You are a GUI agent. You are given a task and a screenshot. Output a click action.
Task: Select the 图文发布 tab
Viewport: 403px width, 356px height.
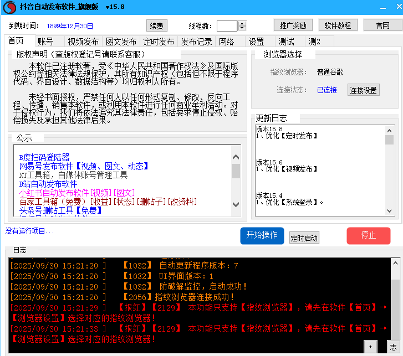(121, 42)
